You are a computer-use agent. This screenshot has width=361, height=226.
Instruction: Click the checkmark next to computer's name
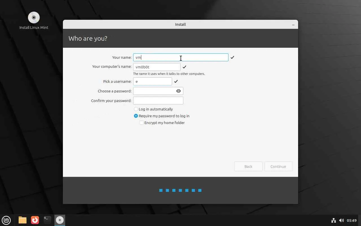(x=184, y=67)
